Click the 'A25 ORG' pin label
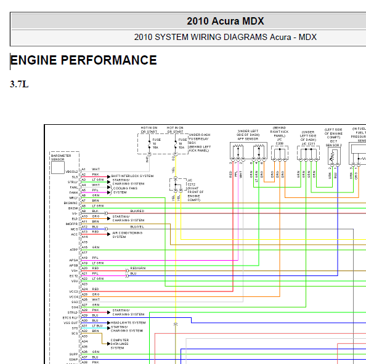The height and width of the screenshot is (364, 366). 91,295
